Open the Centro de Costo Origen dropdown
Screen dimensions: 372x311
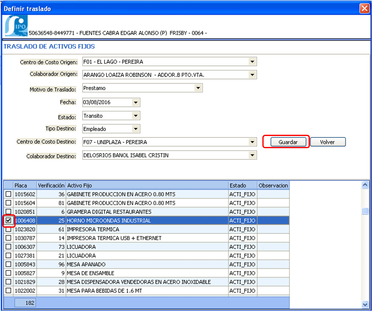[x=252, y=62]
